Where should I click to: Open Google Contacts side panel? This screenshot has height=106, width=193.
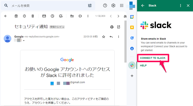tap(132, 48)
